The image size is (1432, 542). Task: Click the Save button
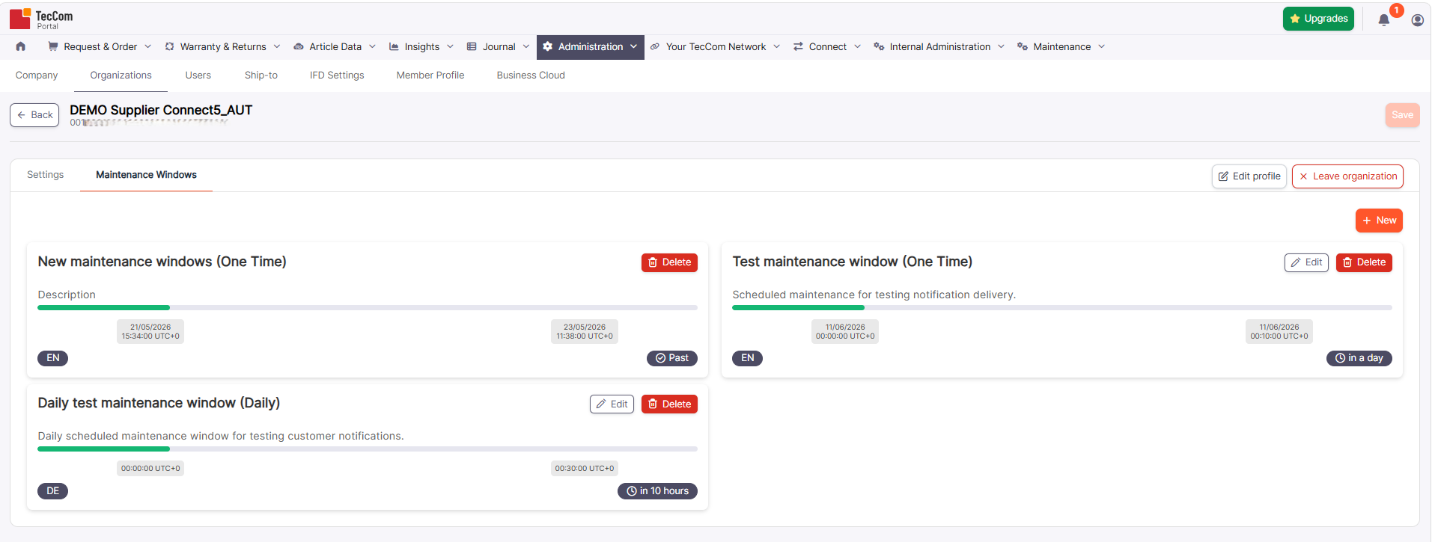pyautogui.click(x=1402, y=115)
